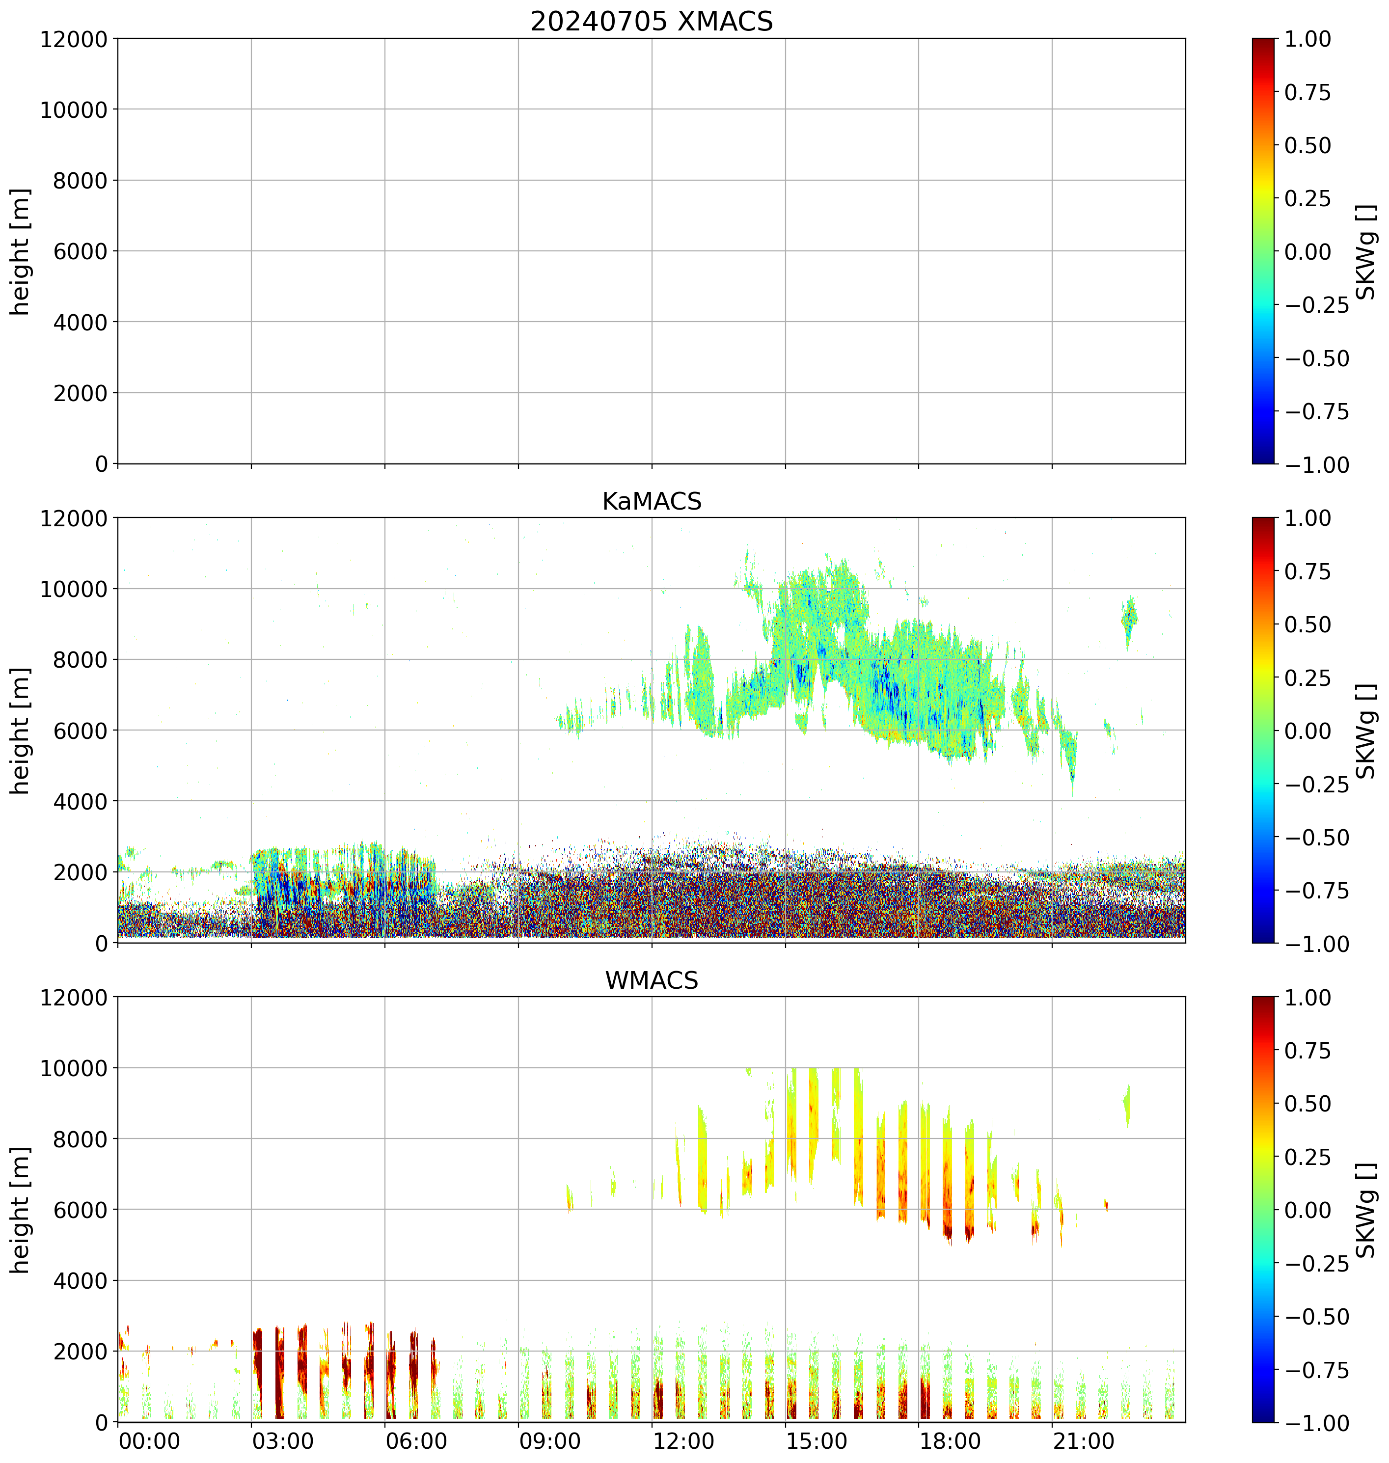Click the WMACS panel colorbar

(1263, 1209)
